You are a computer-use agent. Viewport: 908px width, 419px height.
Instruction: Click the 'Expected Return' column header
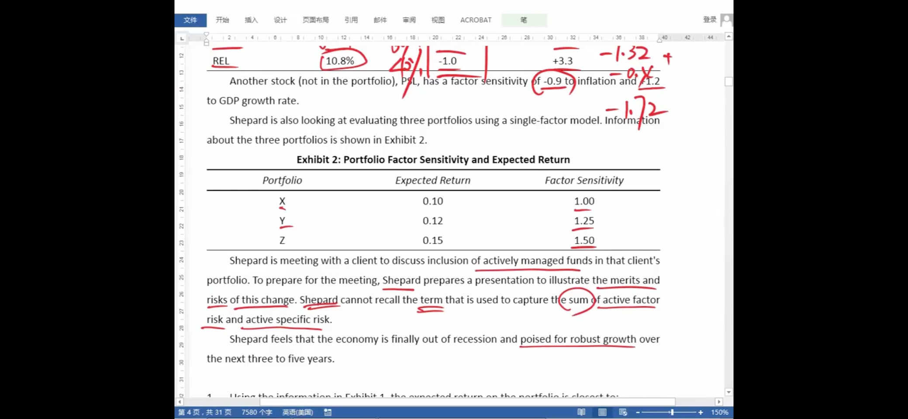point(433,180)
